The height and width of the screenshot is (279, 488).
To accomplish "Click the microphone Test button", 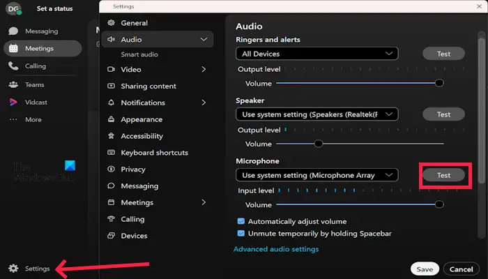I will pyautogui.click(x=443, y=175).
